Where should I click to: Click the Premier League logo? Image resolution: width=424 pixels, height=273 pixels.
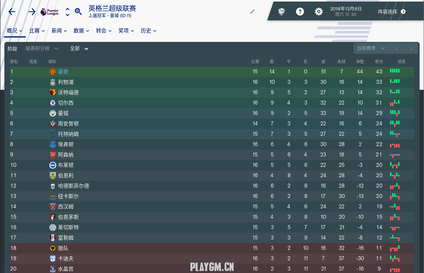[x=50, y=12]
